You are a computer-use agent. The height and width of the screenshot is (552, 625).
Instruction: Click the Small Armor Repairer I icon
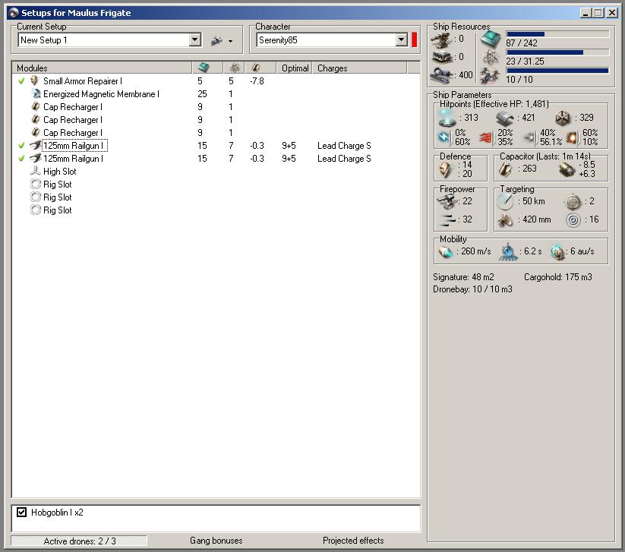[35, 81]
